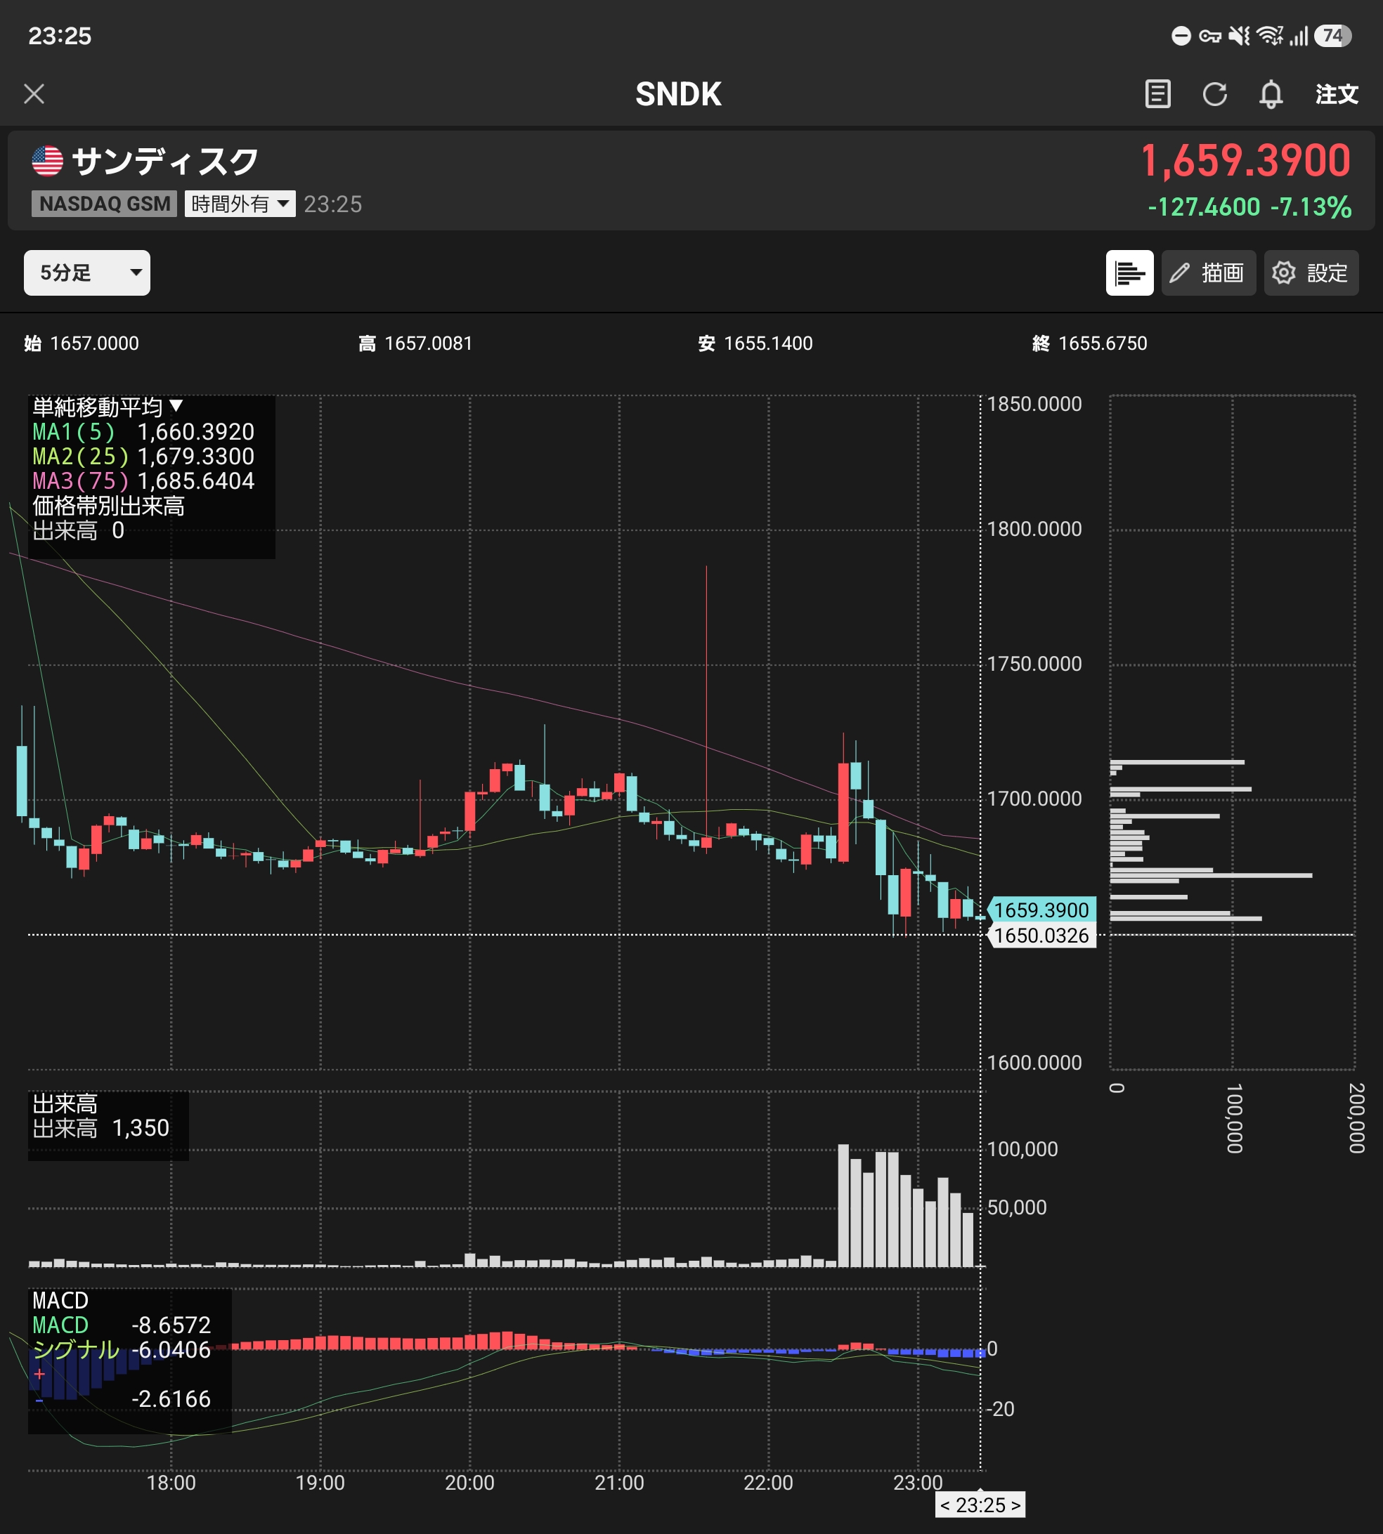Step to the previous time with left arrow
1383x1534 pixels.
tap(945, 1505)
